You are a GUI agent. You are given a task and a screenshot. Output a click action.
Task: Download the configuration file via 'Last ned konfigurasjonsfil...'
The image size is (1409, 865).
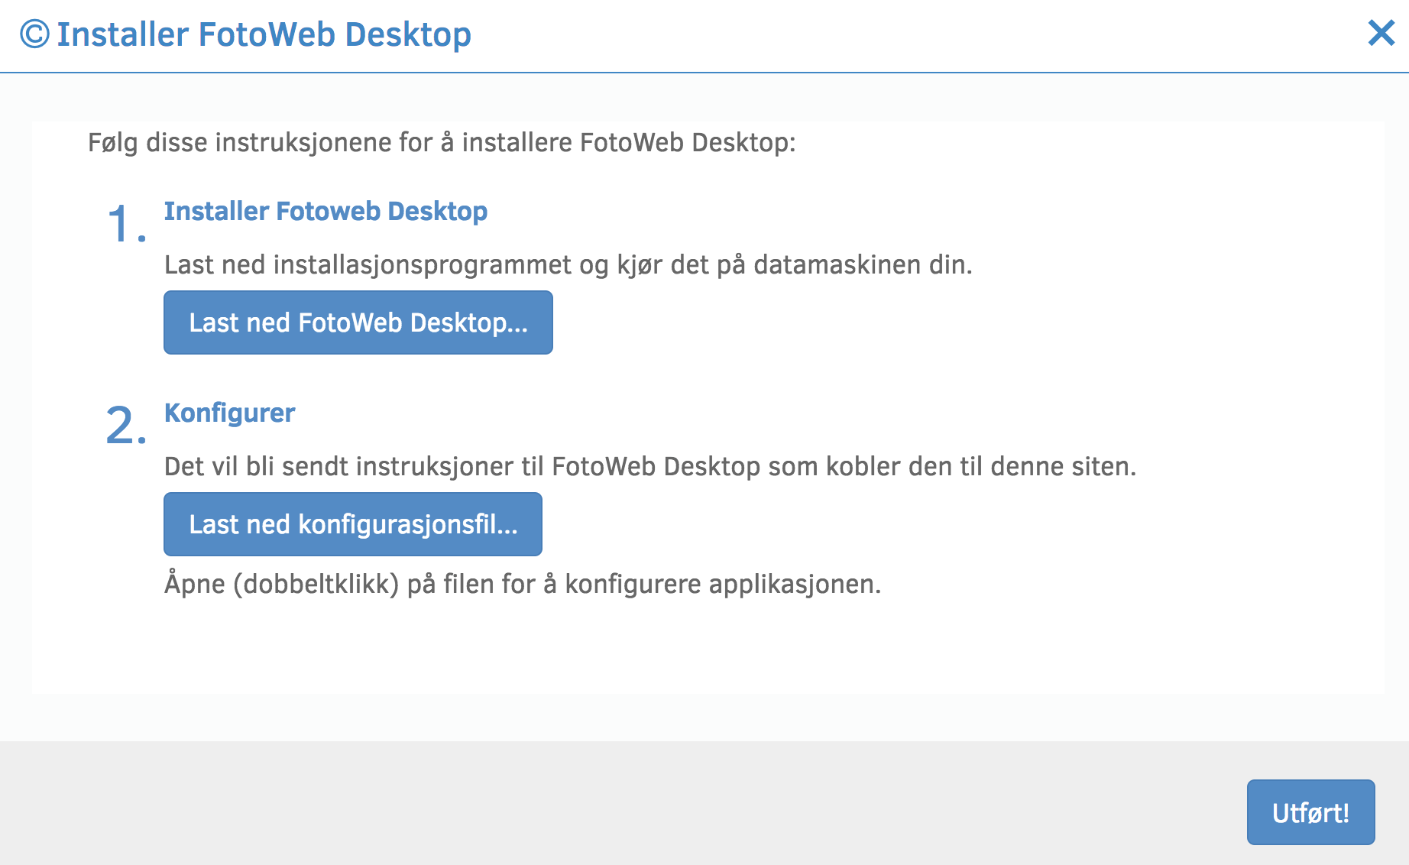352,524
